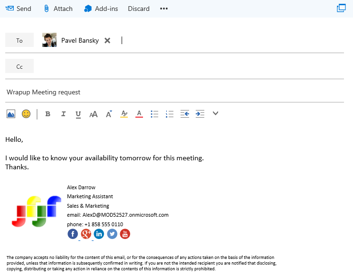Send the email message
Image resolution: width=353 pixels, height=276 pixels.
pyautogui.click(x=18, y=9)
